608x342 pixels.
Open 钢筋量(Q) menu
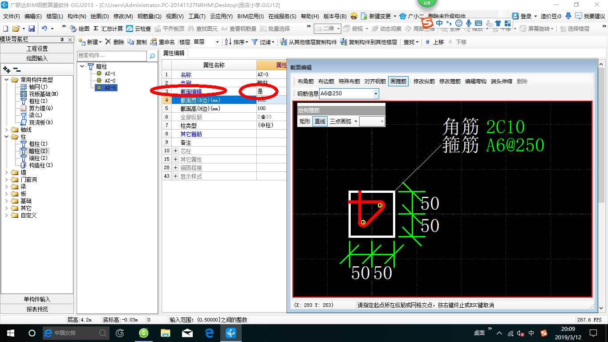pyautogui.click(x=150, y=16)
